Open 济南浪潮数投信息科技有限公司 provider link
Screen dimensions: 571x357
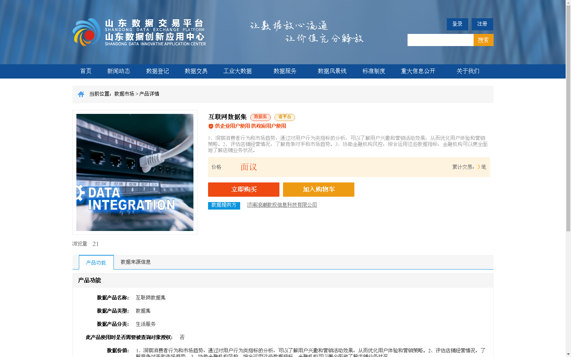tap(282, 205)
